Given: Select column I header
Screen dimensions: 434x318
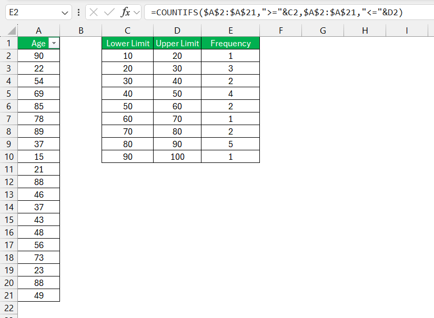Looking at the screenshot, I should tap(407, 30).
